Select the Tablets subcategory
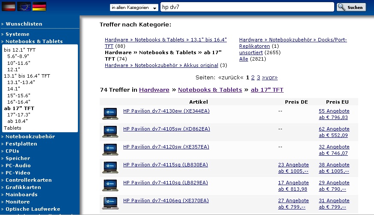This screenshot has height=215, width=374. [12, 128]
